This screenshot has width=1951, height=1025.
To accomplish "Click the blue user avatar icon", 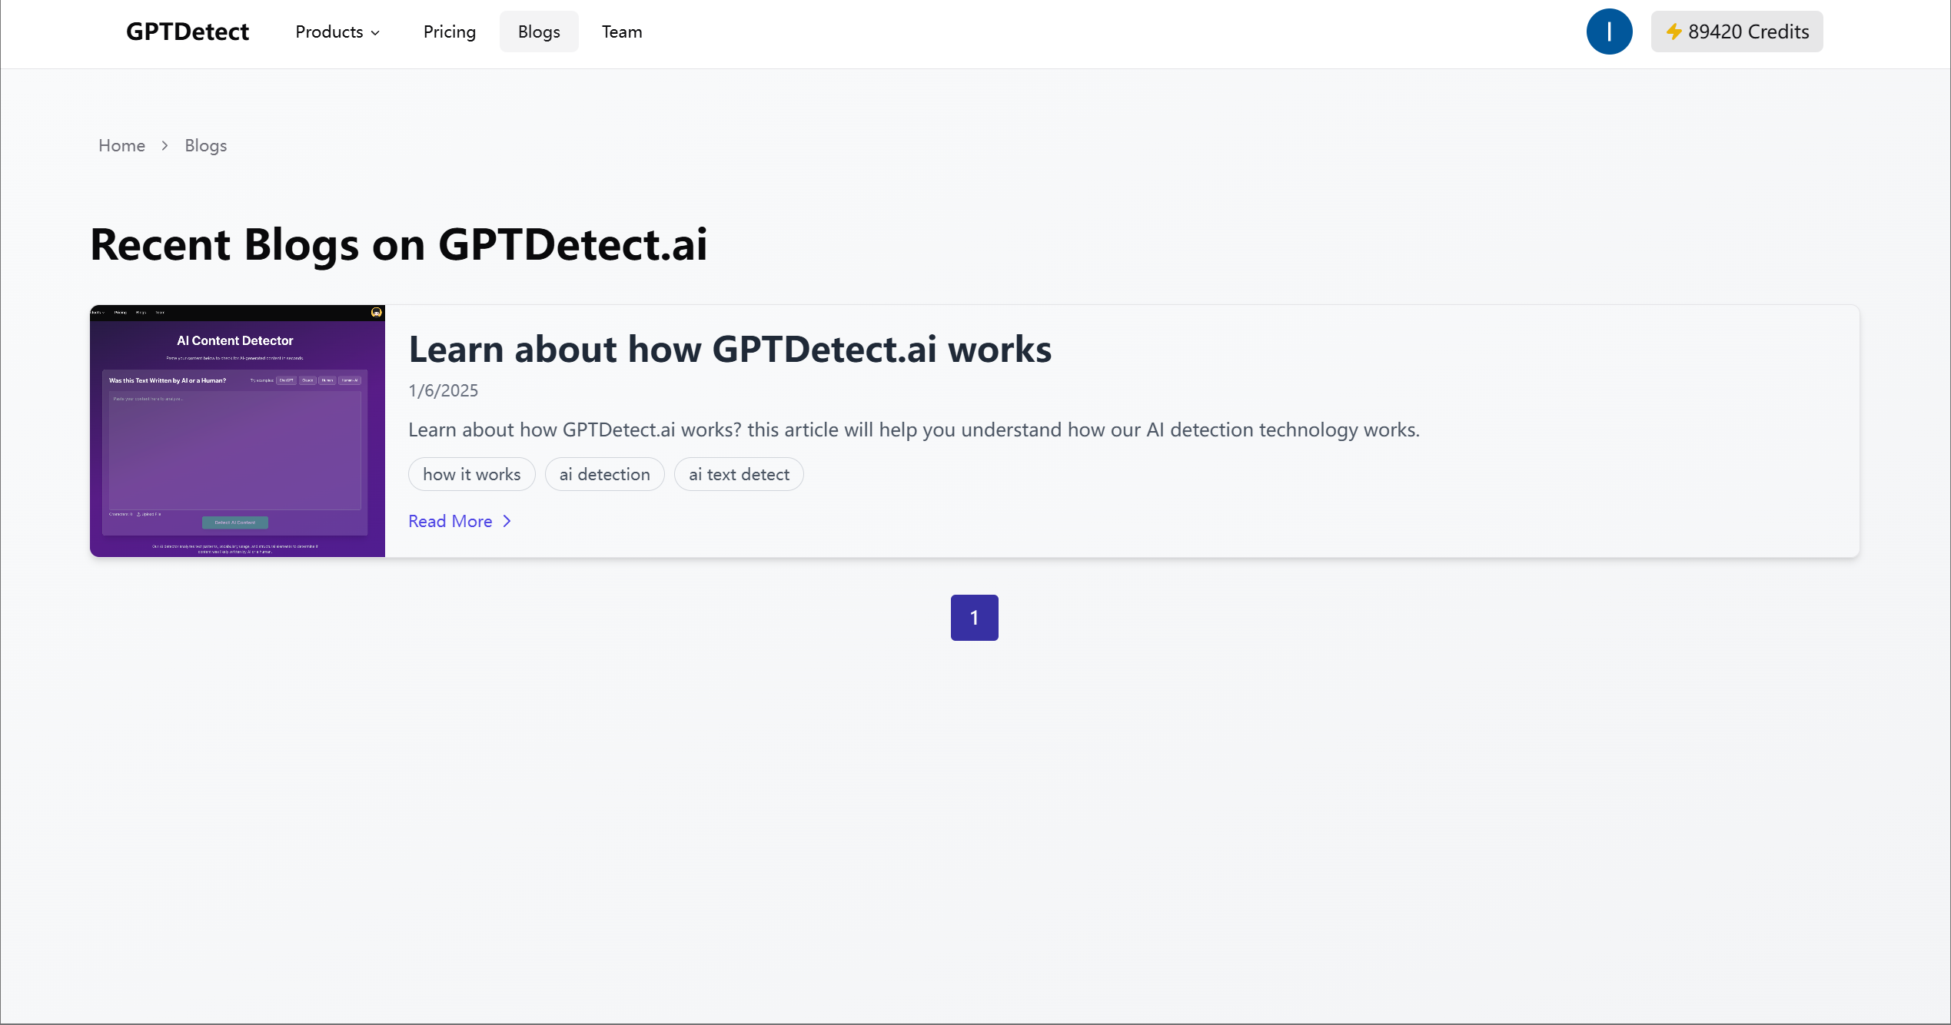I will 1609,32.
